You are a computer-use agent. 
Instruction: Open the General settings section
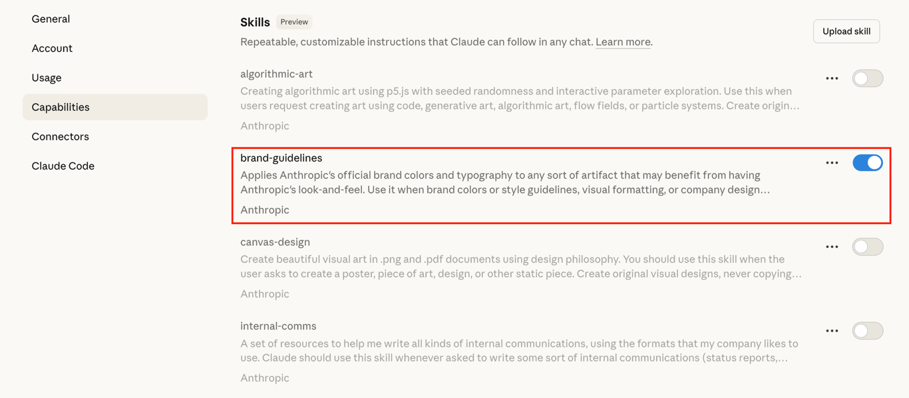(x=51, y=19)
